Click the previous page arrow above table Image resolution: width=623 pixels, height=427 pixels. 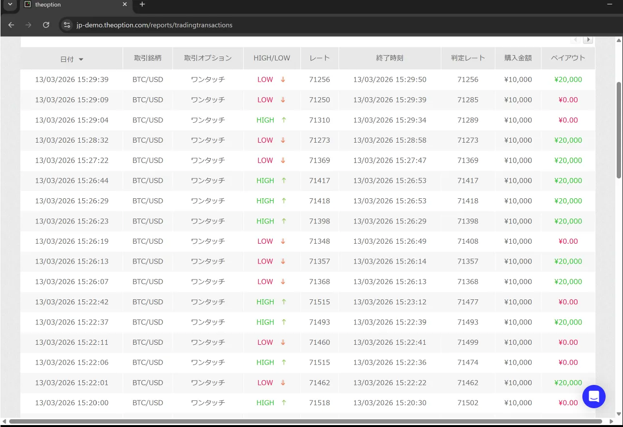click(576, 40)
